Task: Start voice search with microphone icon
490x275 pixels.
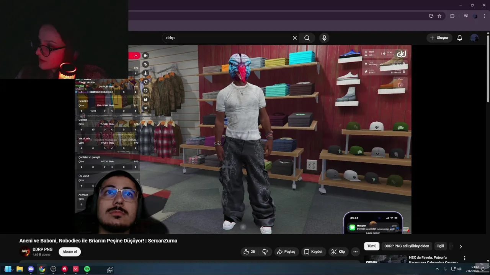Action: (324, 38)
